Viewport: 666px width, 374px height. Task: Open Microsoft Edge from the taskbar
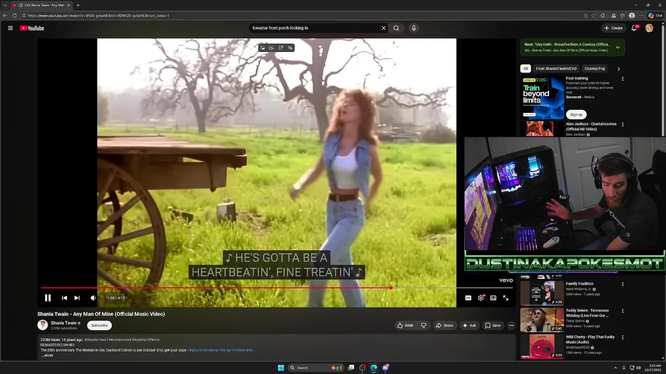(374, 368)
